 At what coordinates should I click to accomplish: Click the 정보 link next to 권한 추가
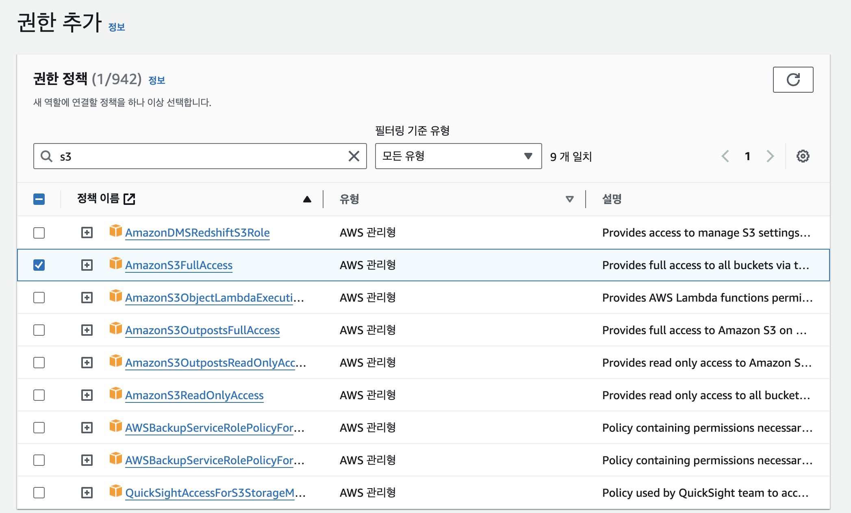coord(117,27)
